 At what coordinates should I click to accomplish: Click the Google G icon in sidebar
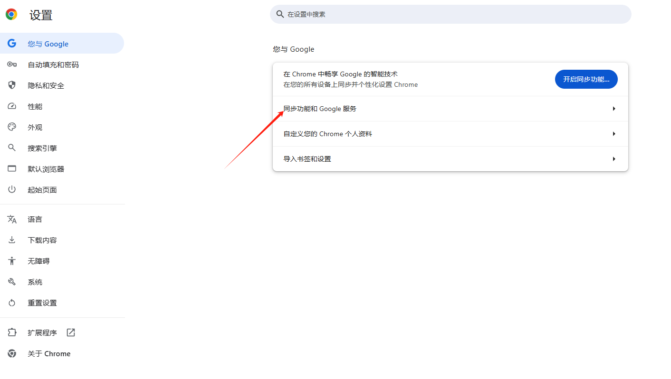(x=12, y=44)
